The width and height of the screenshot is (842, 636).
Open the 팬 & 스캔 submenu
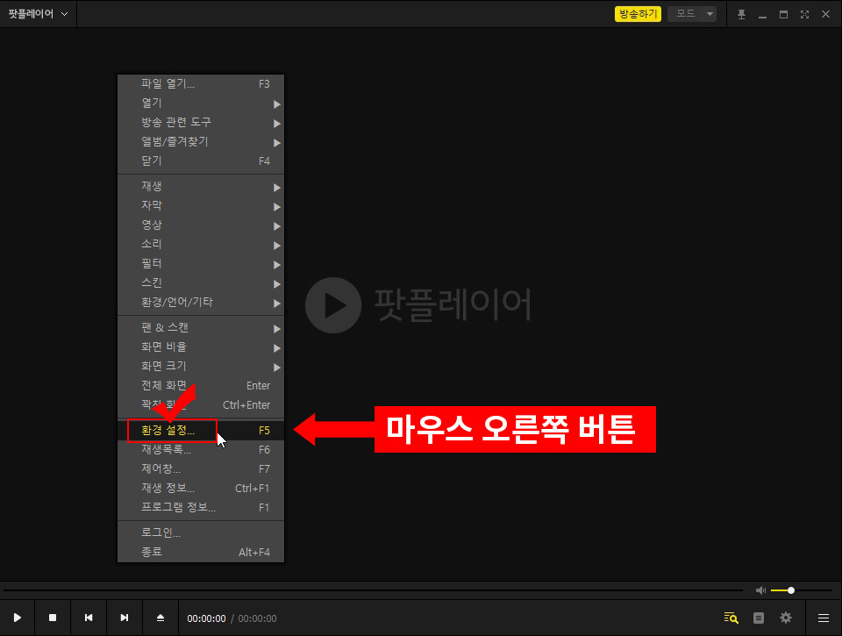pos(201,328)
